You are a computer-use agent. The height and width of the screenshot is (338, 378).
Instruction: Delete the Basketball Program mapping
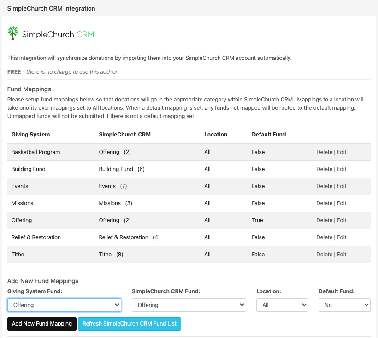point(324,152)
